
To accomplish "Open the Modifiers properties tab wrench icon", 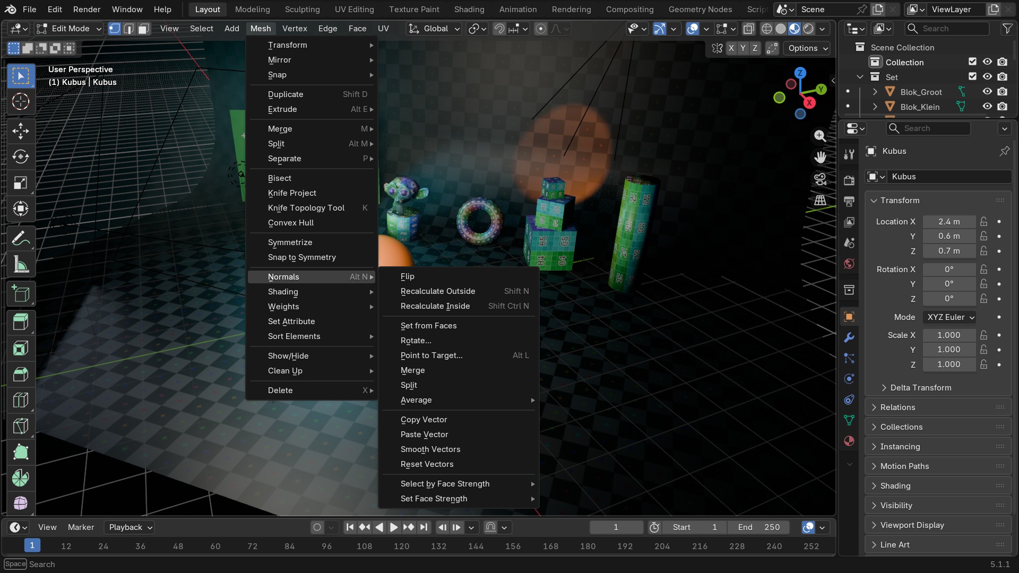I will 849,337.
